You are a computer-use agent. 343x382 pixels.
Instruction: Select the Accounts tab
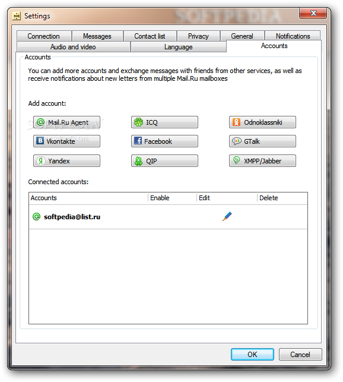[274, 46]
